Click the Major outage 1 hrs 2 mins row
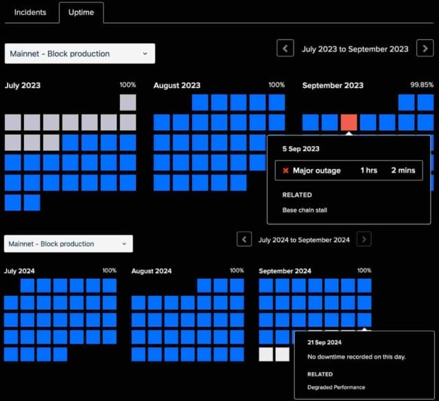 click(x=349, y=170)
